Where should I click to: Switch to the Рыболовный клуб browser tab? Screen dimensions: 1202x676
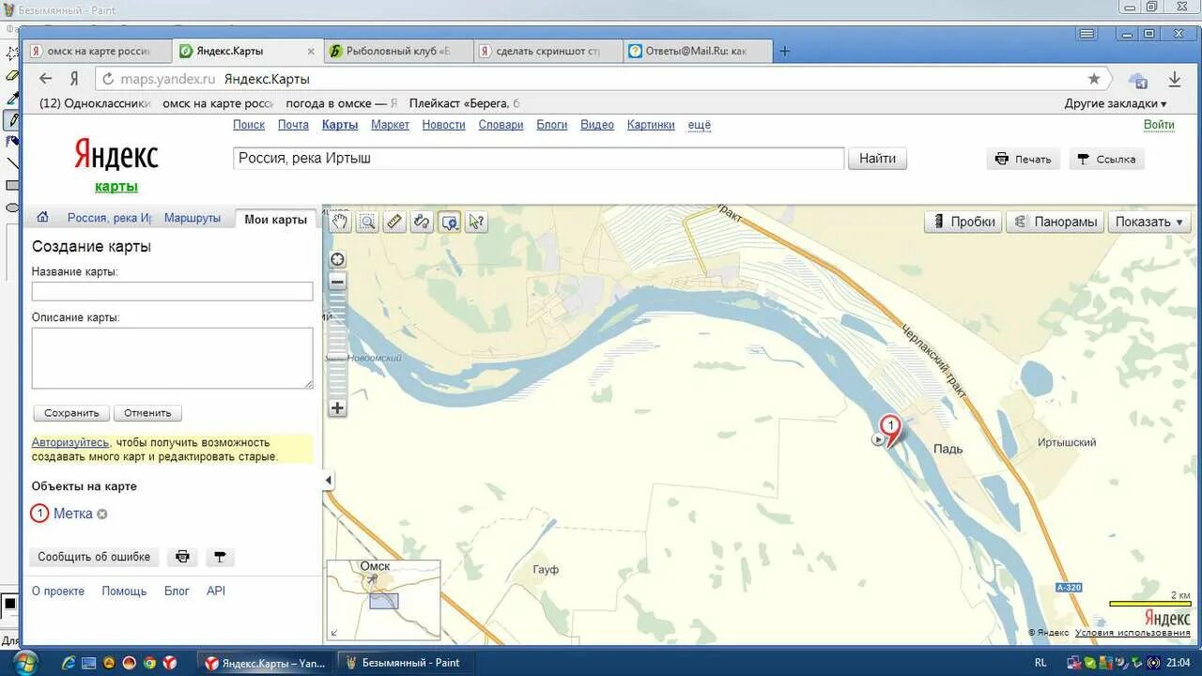[397, 51]
